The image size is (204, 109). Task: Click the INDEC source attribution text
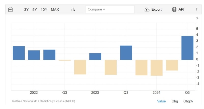[x=44, y=101]
